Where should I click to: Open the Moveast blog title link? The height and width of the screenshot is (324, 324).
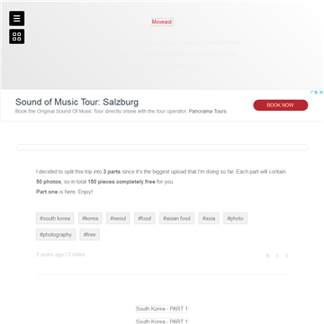(x=162, y=22)
